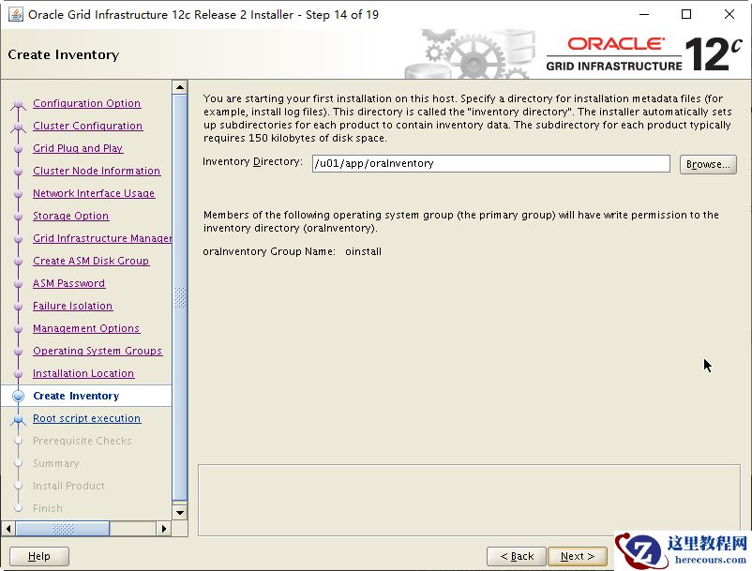
Task: Open the Network Interface Usage step
Action: (x=94, y=193)
